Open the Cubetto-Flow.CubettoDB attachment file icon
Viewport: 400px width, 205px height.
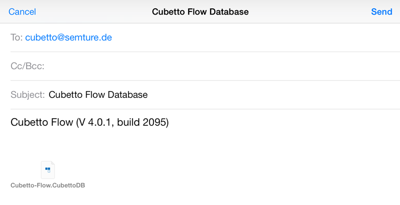(x=47, y=170)
